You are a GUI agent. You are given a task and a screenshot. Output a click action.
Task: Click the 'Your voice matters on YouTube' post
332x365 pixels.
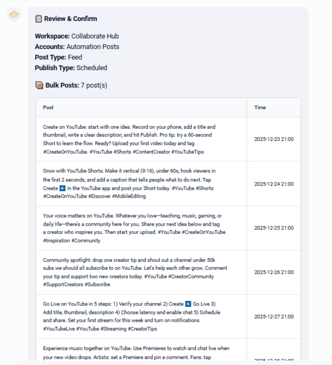(134, 228)
